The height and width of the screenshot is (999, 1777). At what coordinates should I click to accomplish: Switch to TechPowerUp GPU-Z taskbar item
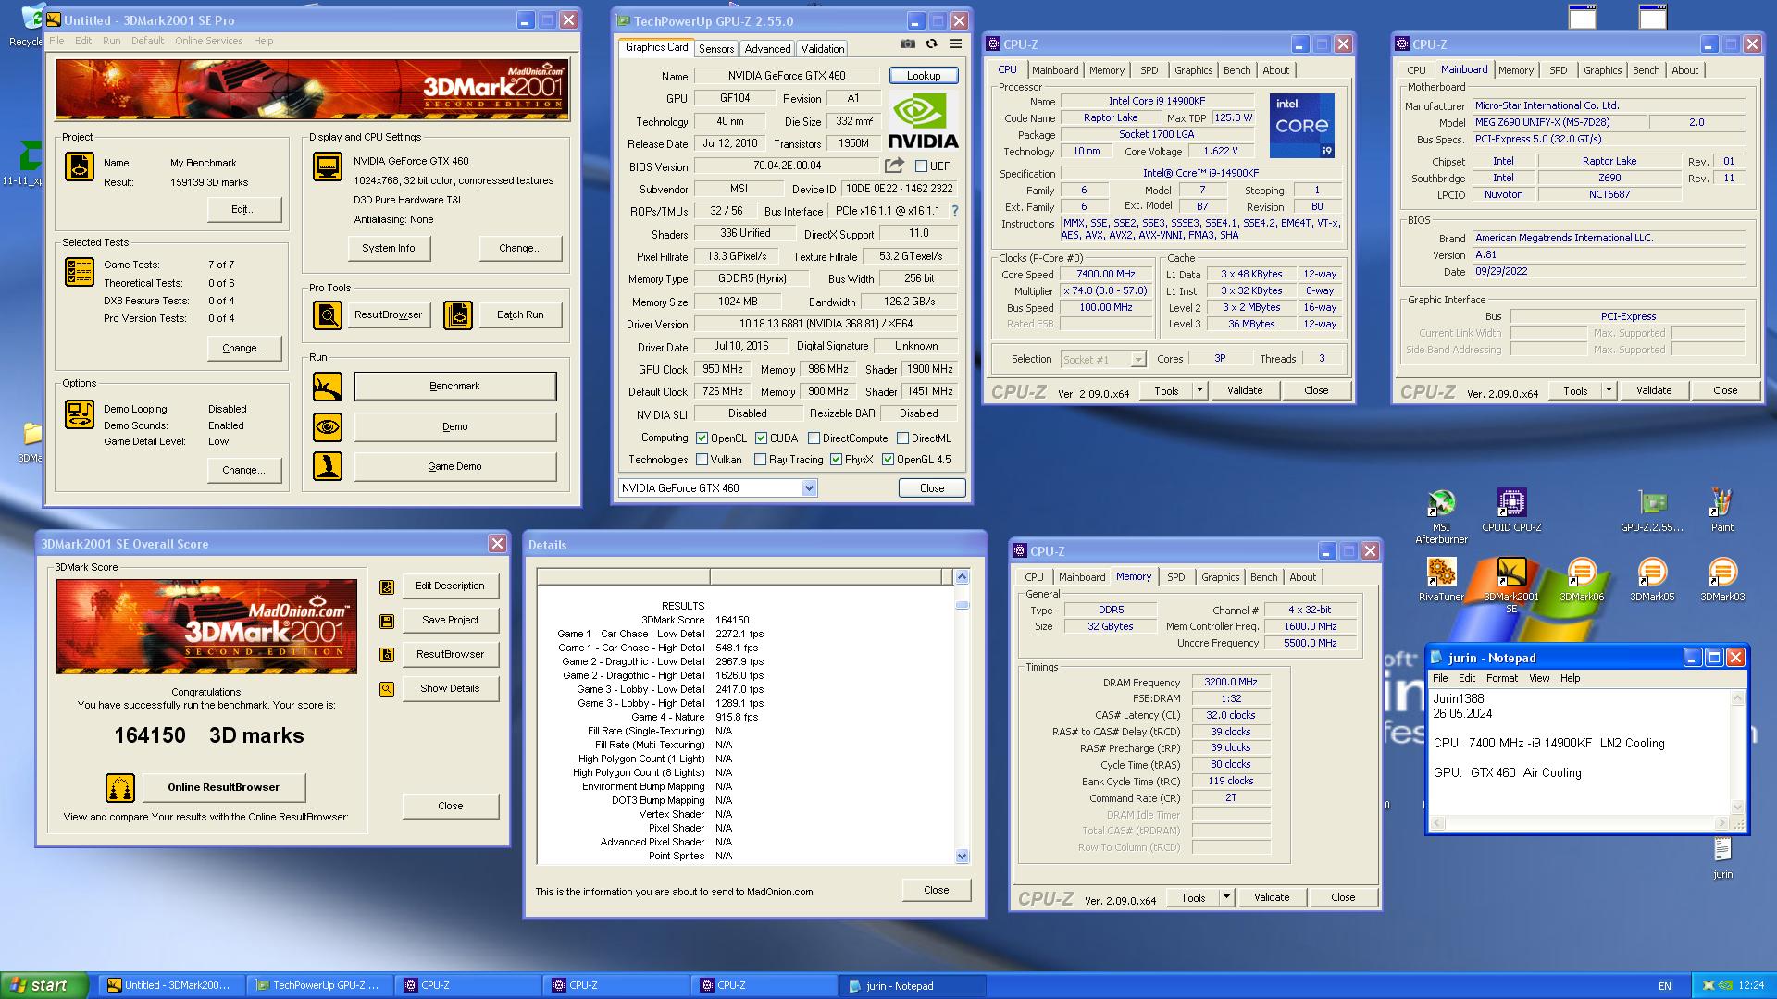click(x=319, y=986)
